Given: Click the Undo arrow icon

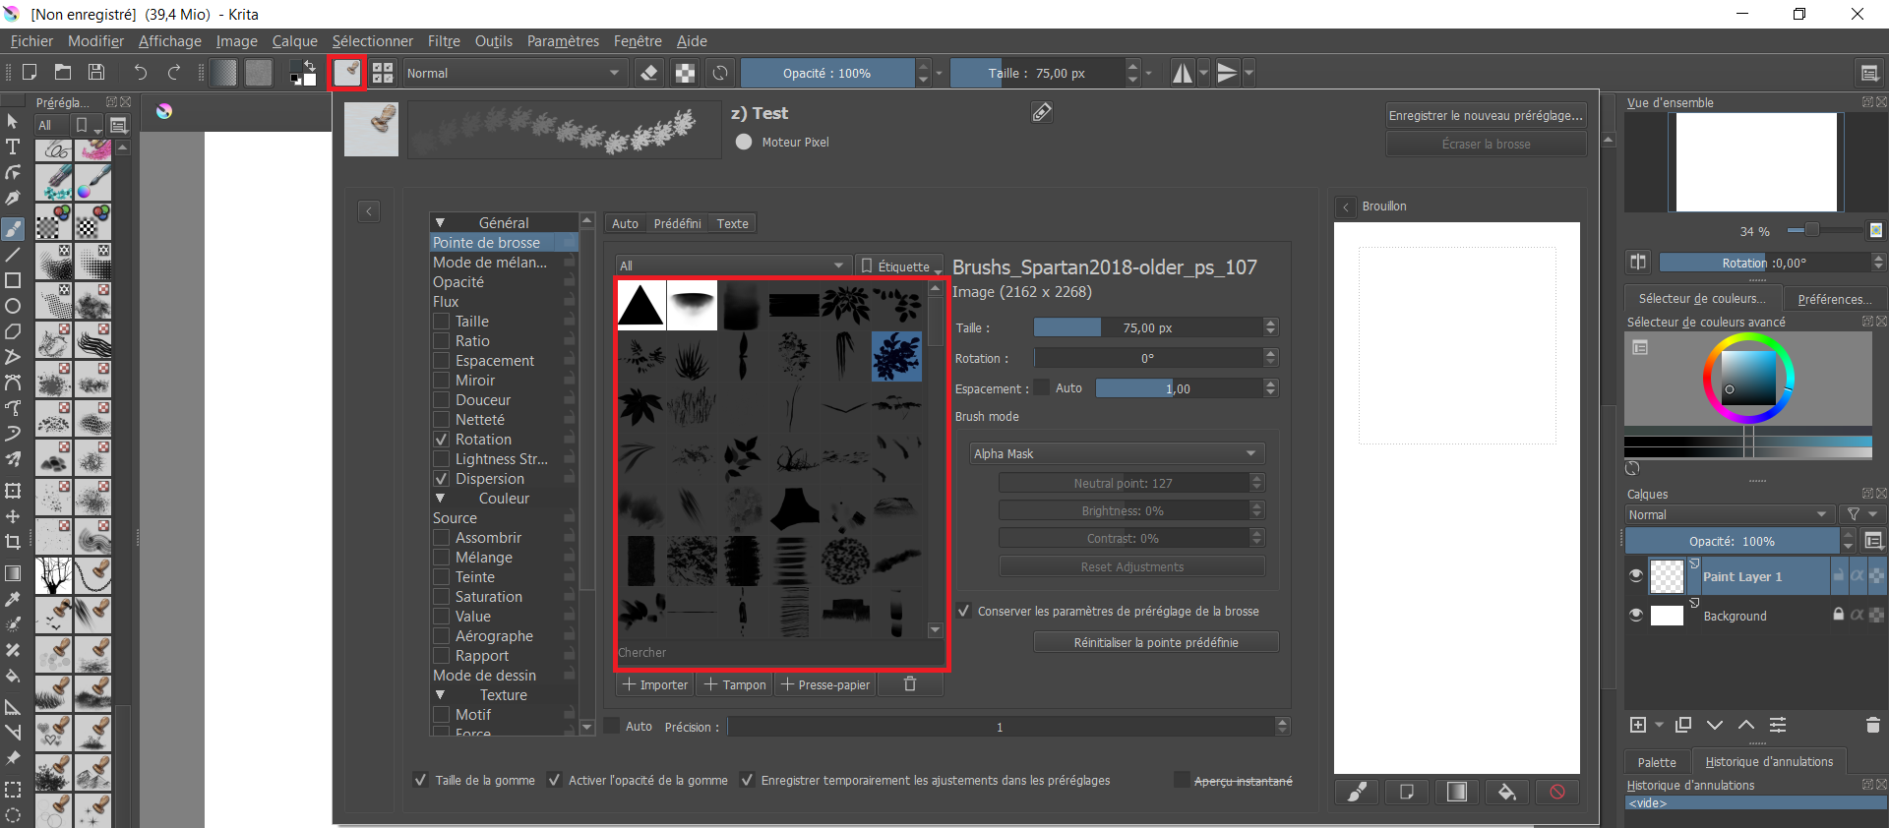Looking at the screenshot, I should point(141,73).
